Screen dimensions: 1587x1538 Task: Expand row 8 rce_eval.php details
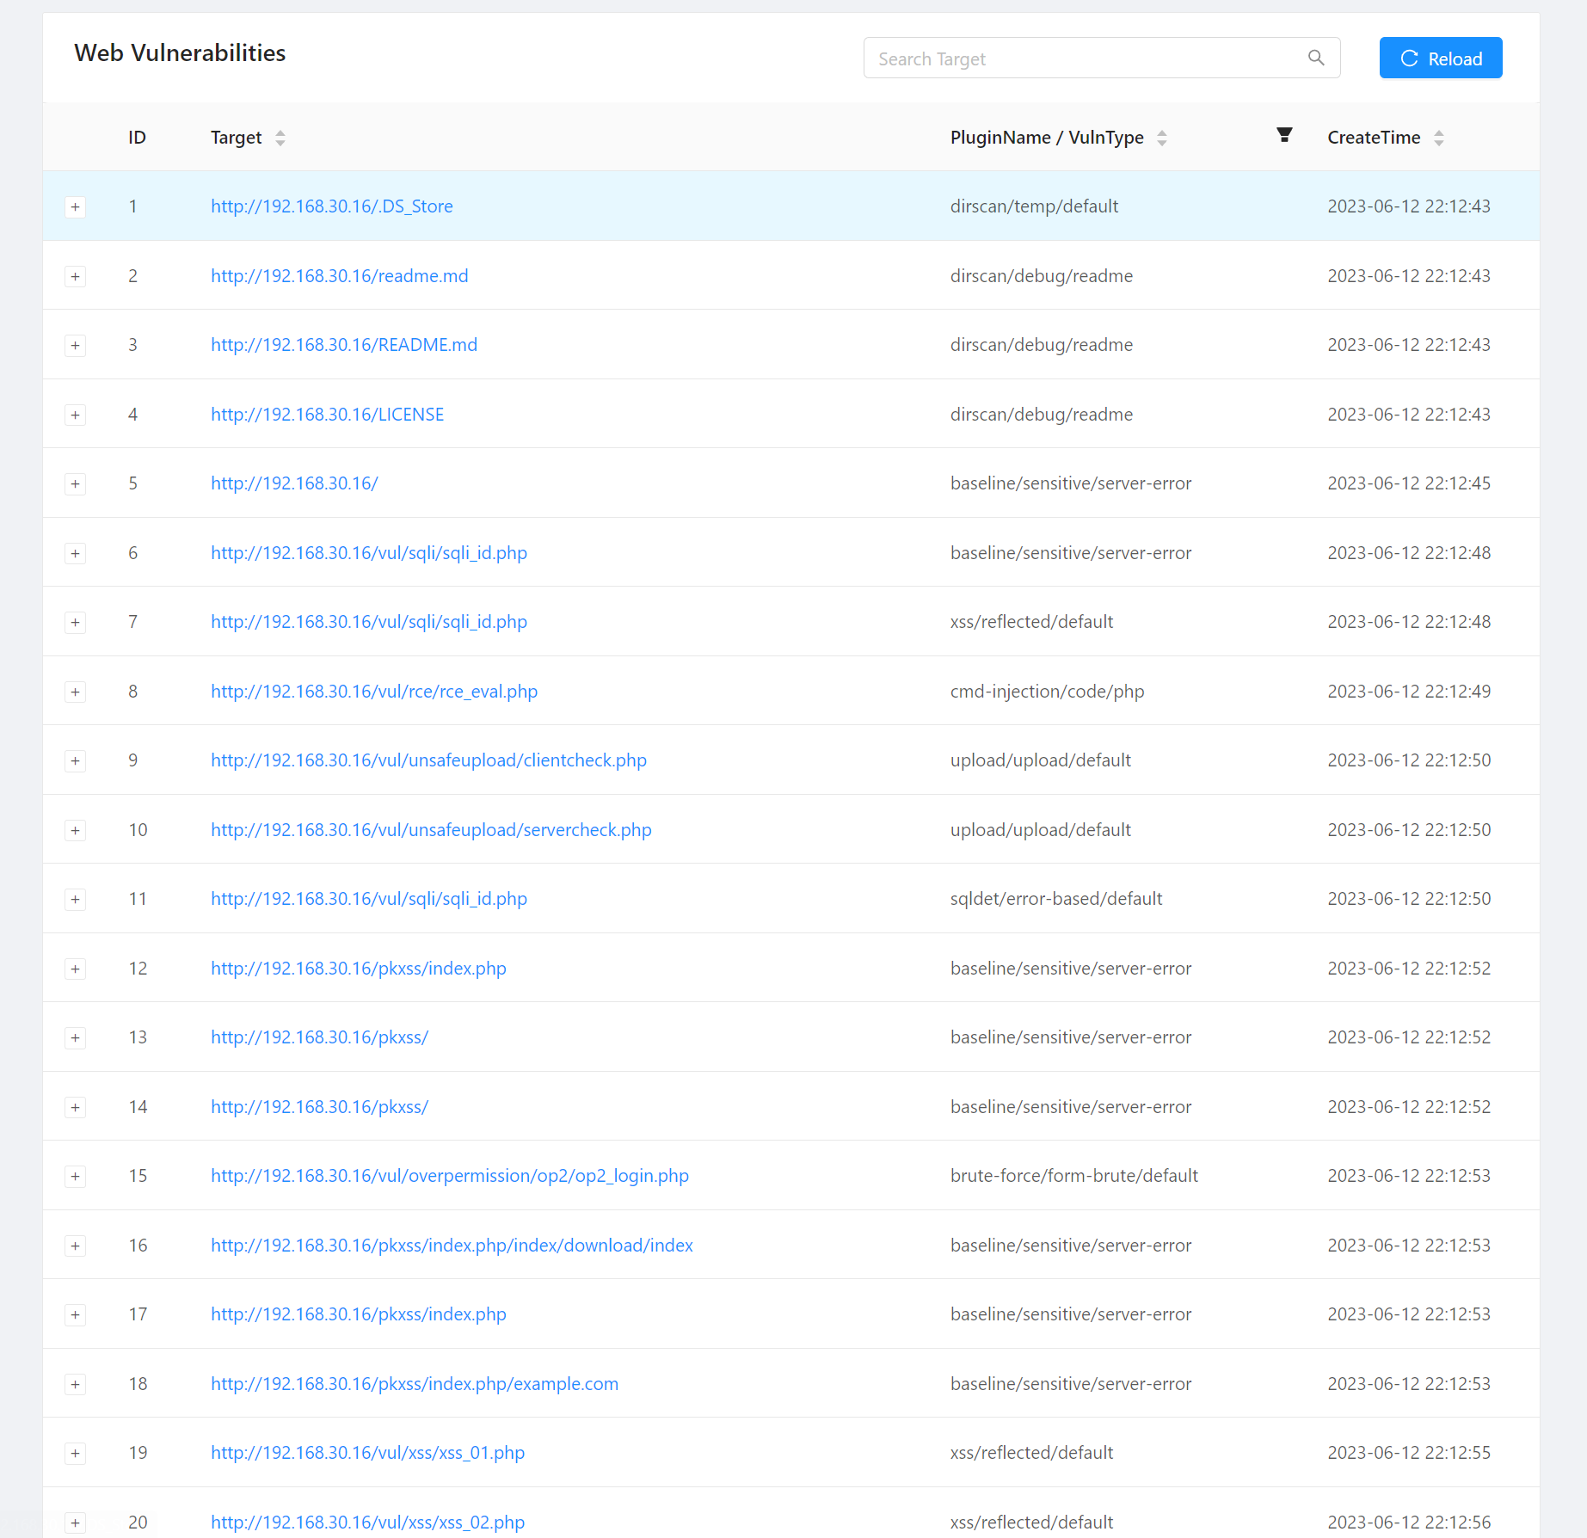tap(76, 692)
